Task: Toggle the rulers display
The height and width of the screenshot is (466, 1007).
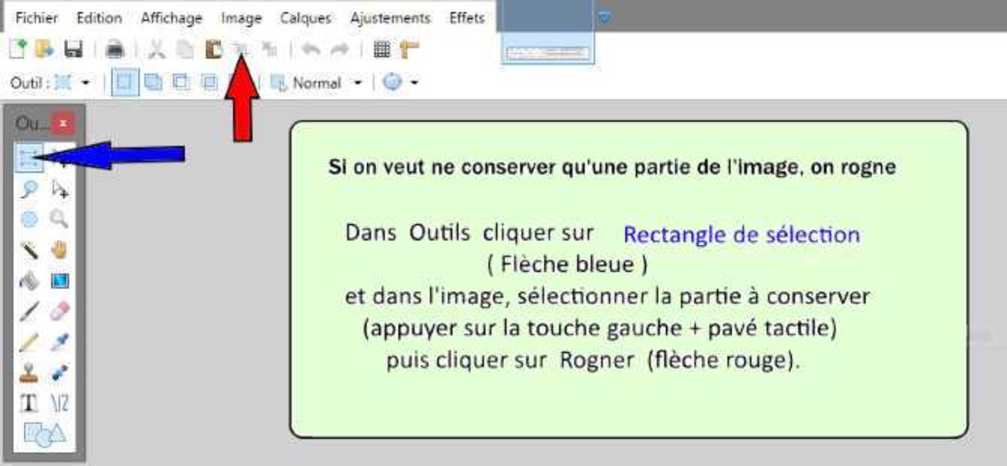Action: click(409, 49)
